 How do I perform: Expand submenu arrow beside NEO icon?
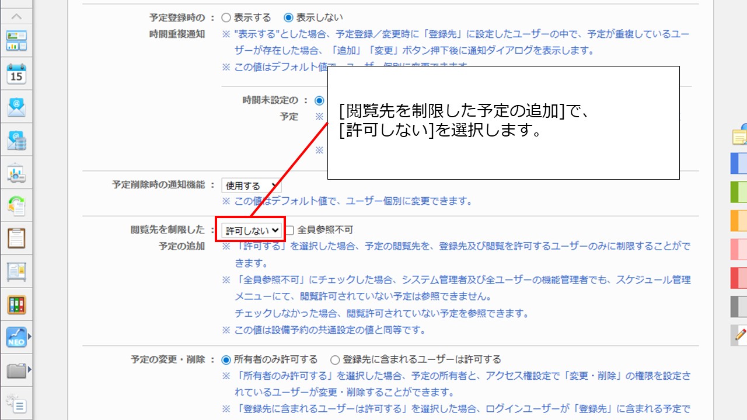pos(30,337)
